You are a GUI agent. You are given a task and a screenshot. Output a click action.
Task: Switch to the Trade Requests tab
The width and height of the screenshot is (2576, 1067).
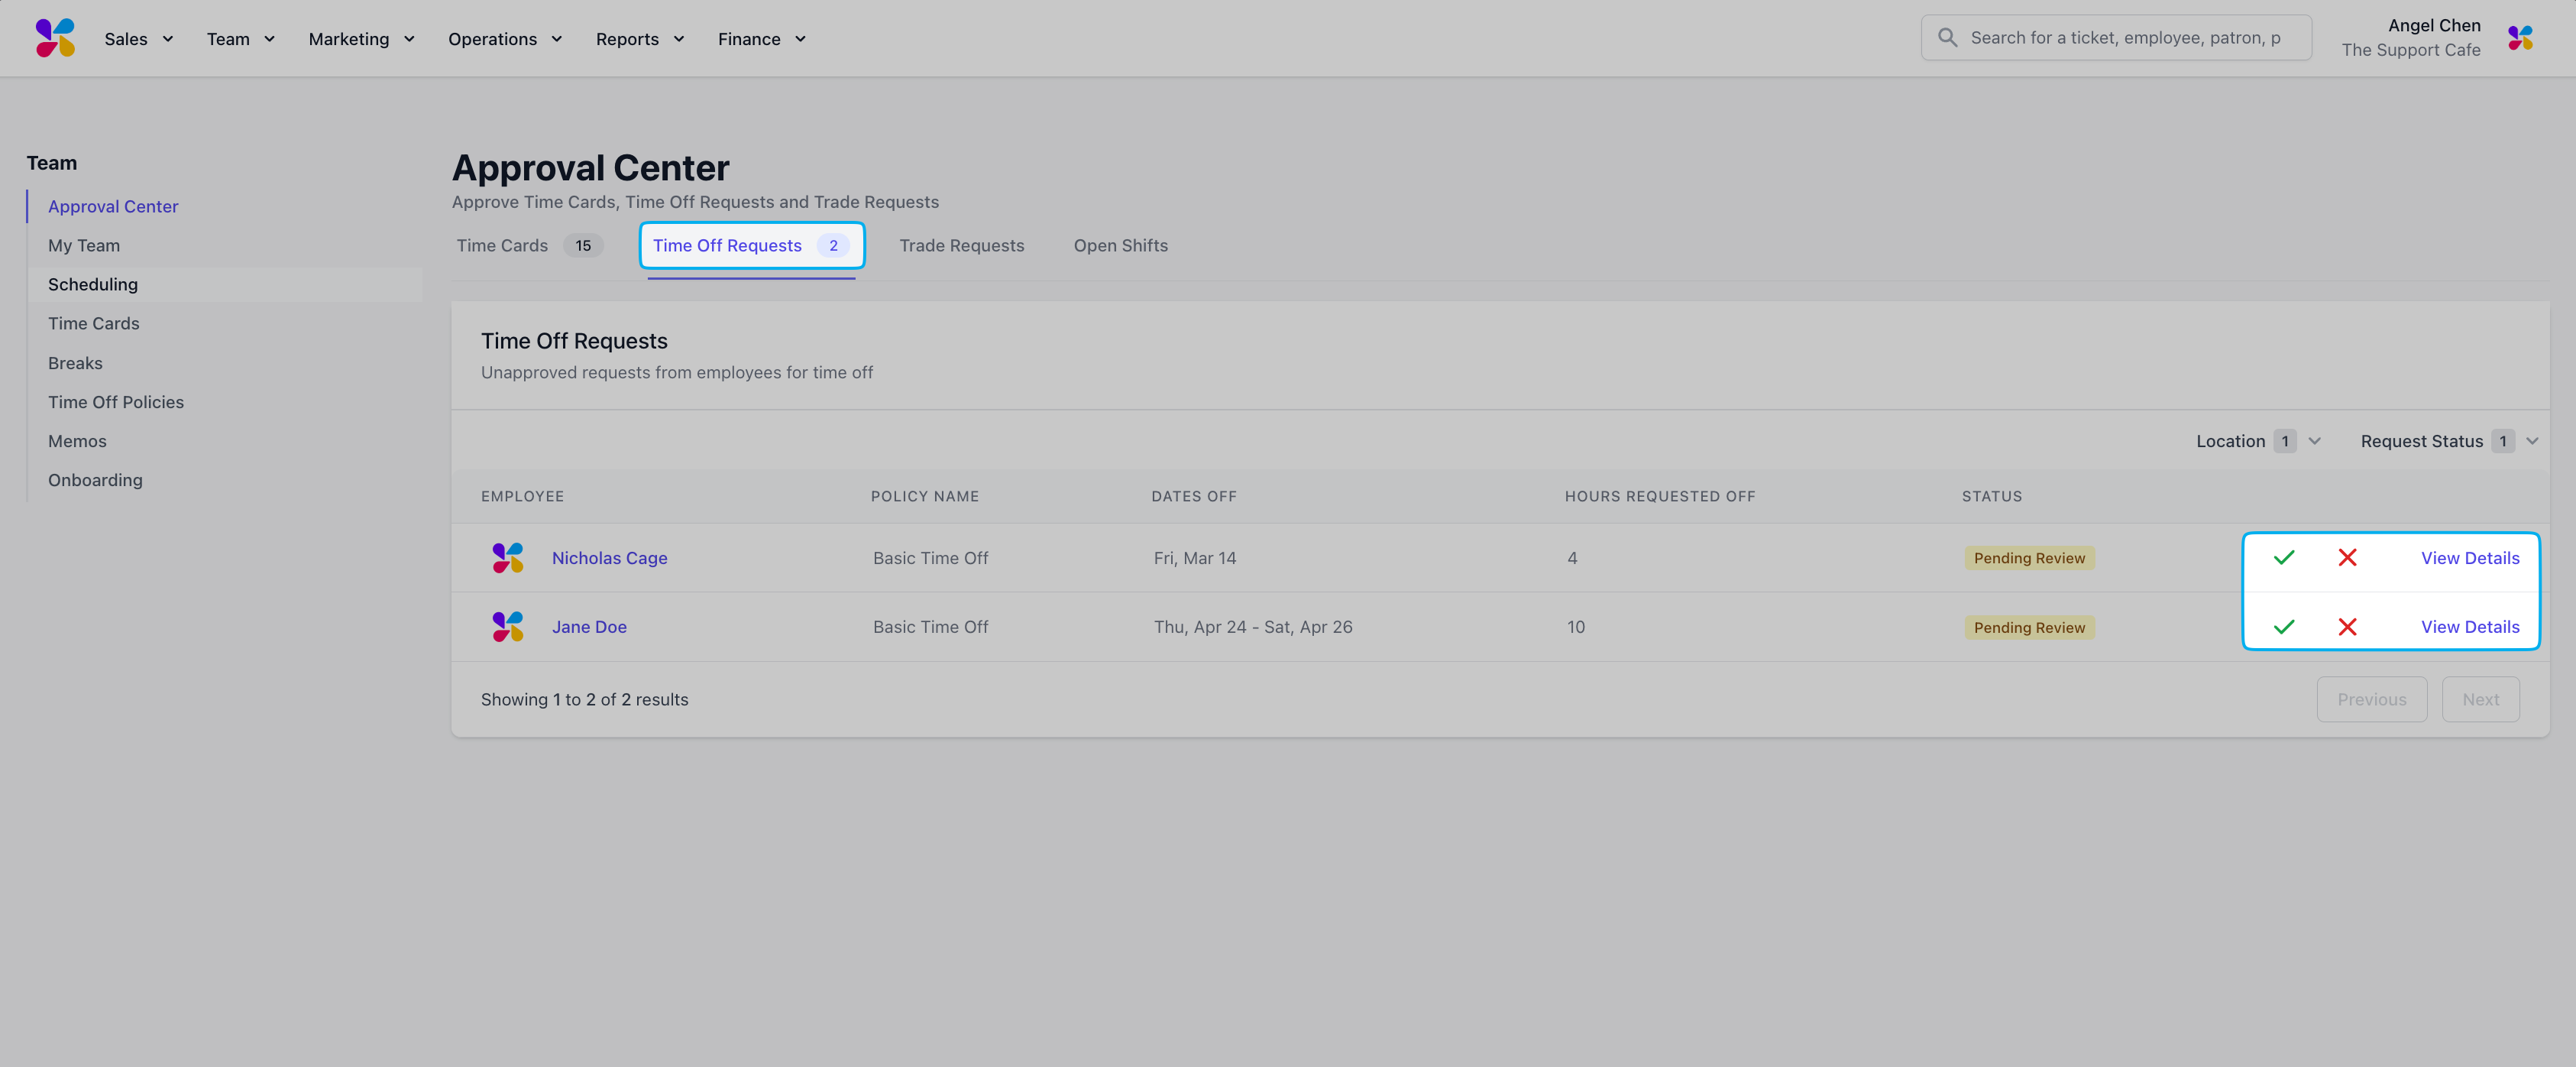pyautogui.click(x=961, y=245)
